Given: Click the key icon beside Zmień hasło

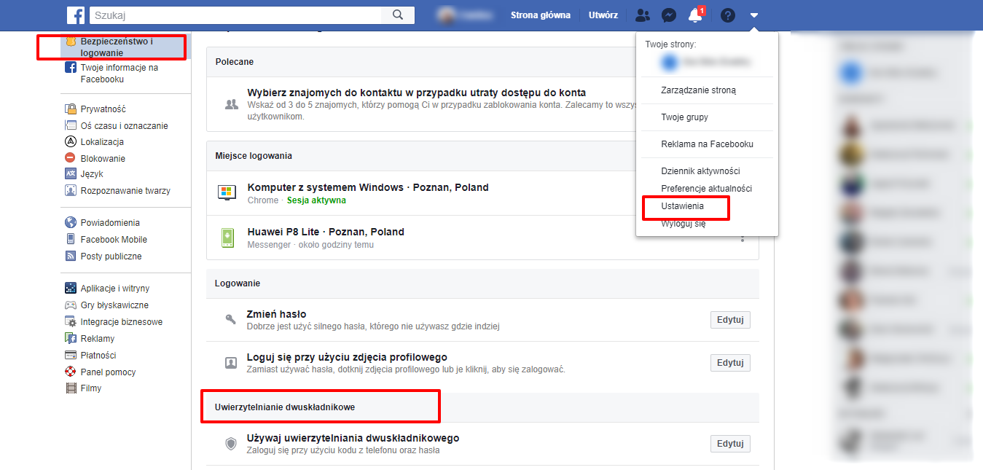Looking at the screenshot, I should [231, 319].
